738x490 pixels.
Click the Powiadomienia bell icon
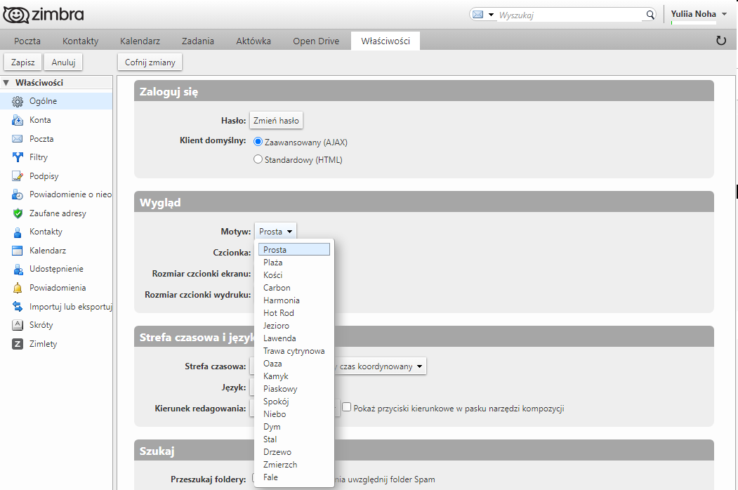tap(18, 288)
